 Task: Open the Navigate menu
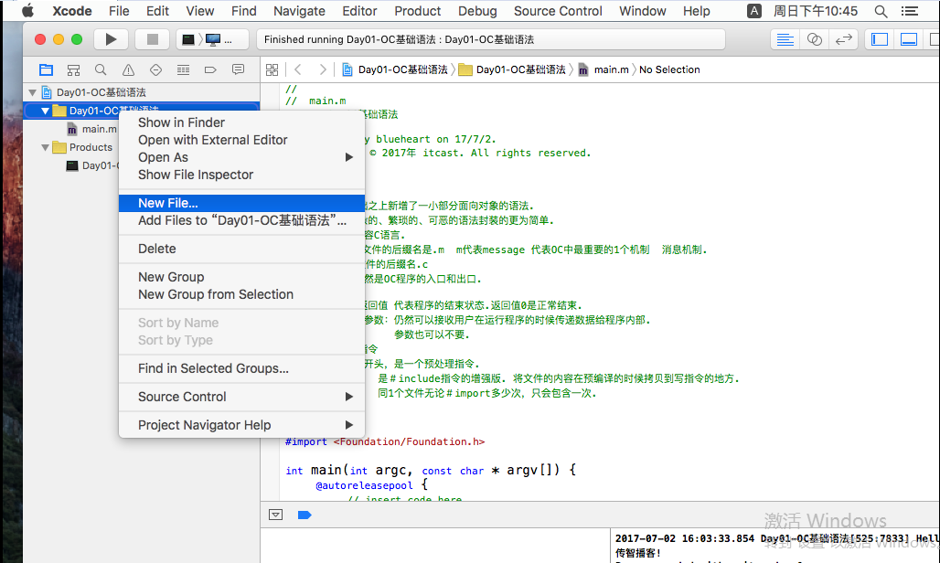(x=299, y=11)
